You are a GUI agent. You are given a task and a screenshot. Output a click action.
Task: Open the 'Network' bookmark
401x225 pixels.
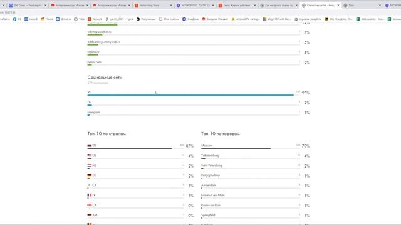[x=95, y=19]
